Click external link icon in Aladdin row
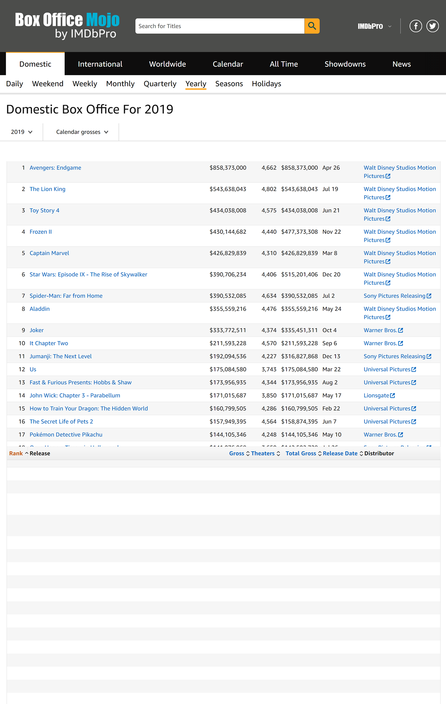The image size is (446, 704). coord(388,317)
